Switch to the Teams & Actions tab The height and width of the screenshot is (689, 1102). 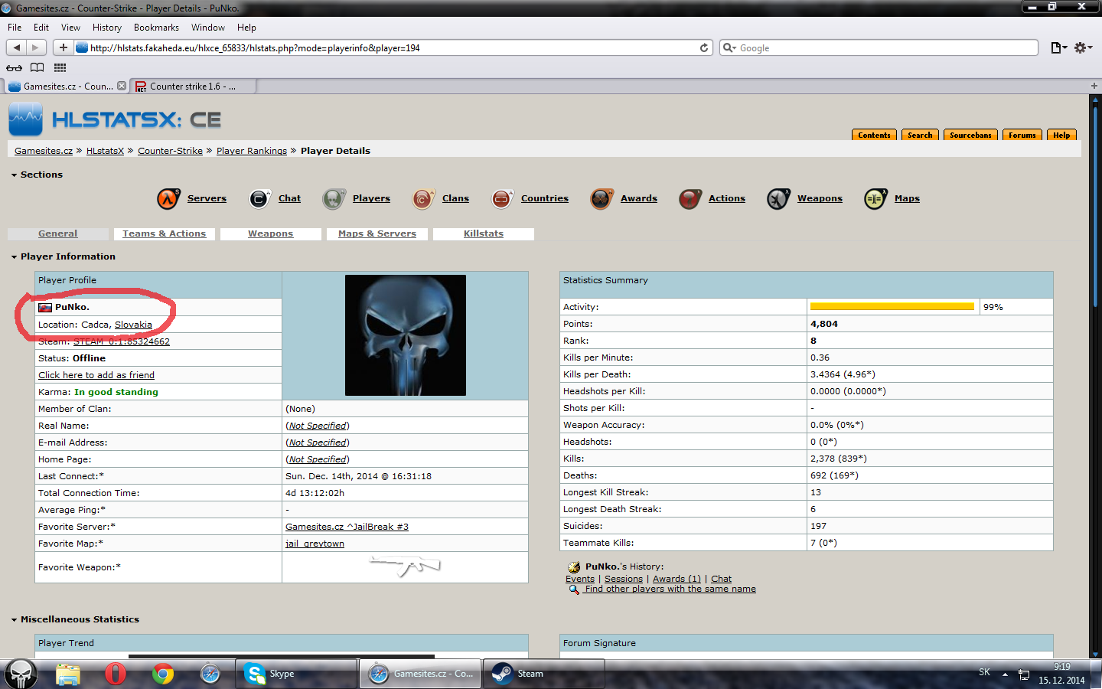(164, 233)
